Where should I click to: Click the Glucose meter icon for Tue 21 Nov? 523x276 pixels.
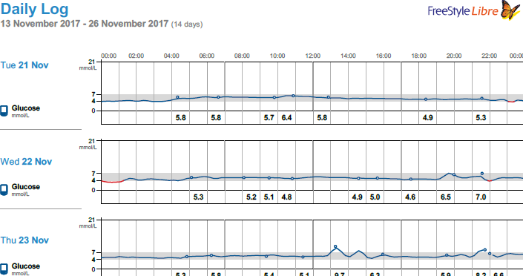point(4,111)
